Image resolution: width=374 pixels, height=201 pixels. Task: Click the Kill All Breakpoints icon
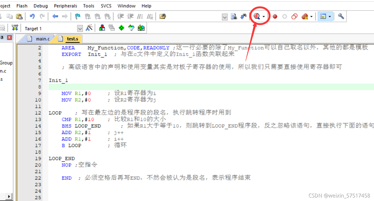[305, 17]
